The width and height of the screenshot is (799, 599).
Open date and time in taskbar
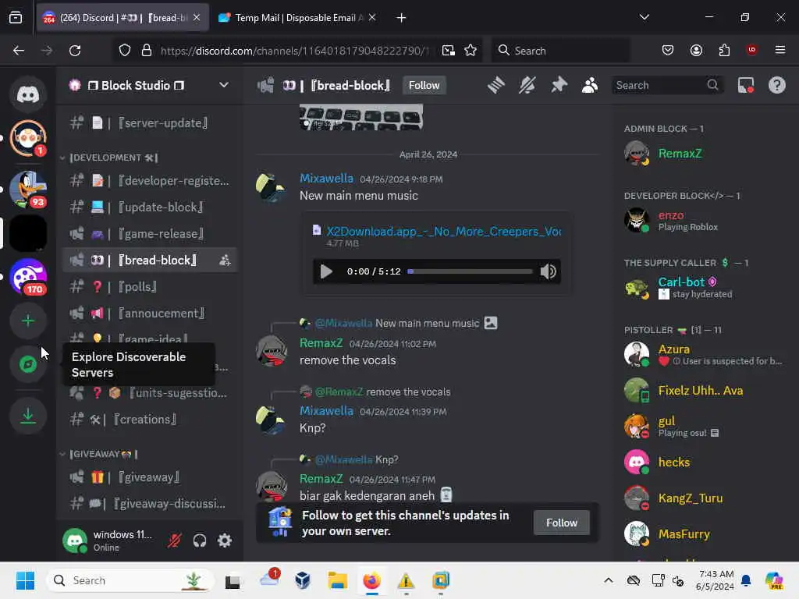click(715, 580)
